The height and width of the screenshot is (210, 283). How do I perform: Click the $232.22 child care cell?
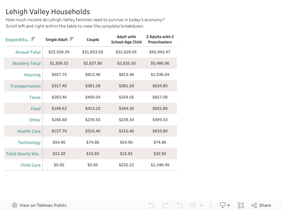(126, 165)
